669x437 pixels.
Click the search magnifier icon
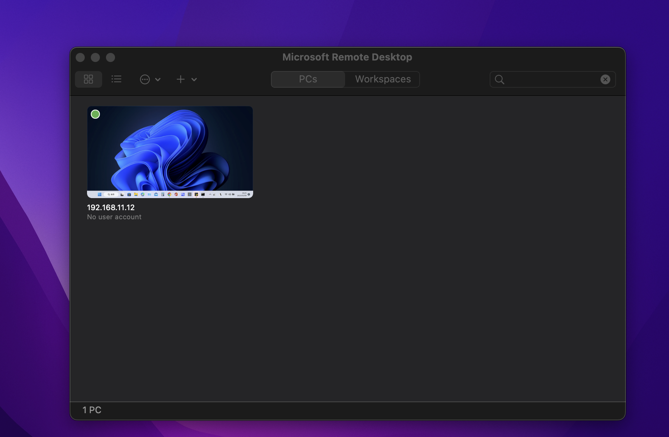click(x=499, y=79)
